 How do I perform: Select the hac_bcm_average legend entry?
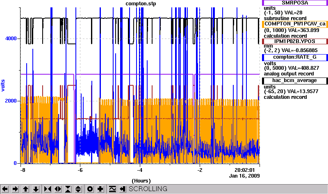(x=294, y=80)
